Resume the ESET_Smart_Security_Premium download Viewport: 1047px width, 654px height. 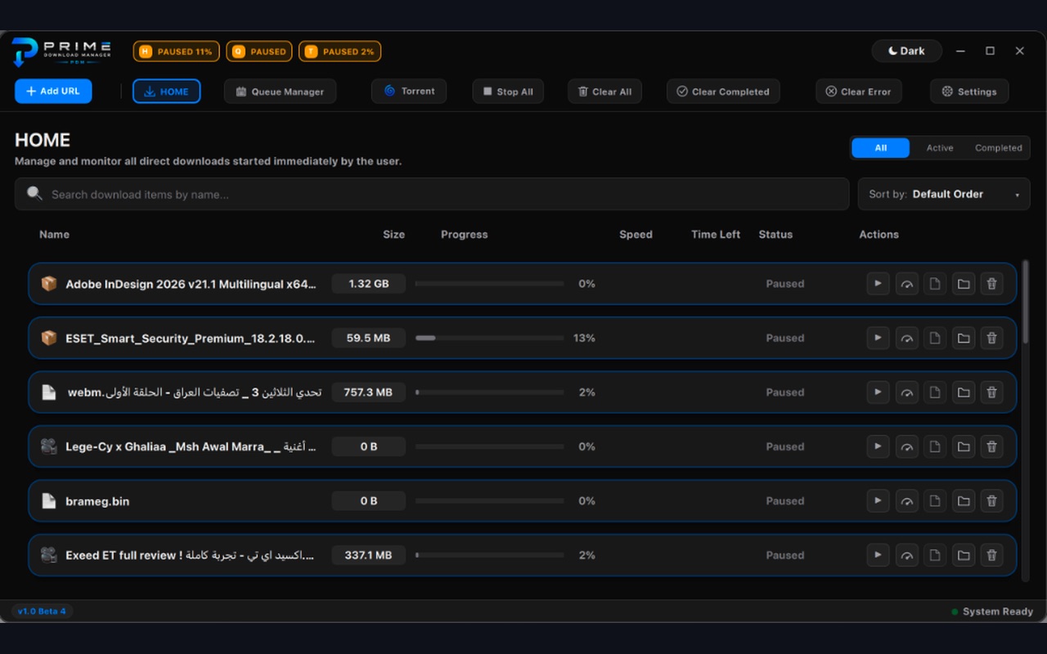point(878,338)
